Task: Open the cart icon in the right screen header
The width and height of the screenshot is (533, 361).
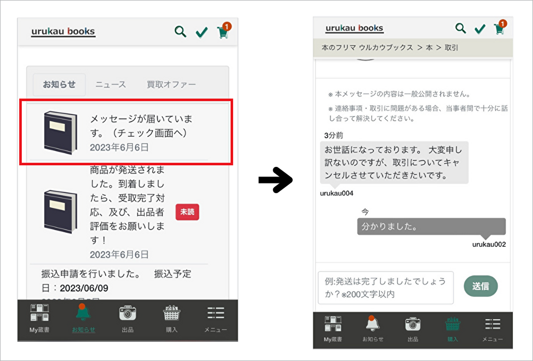Action: click(499, 29)
